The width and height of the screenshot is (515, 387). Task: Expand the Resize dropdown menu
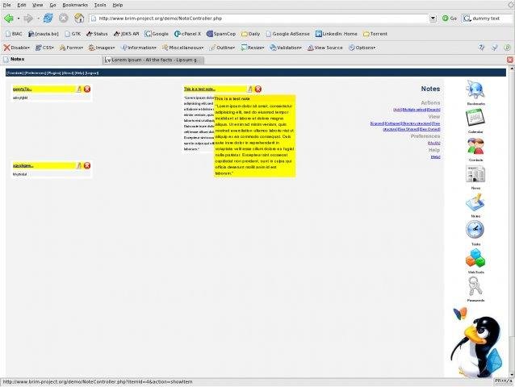coord(252,48)
